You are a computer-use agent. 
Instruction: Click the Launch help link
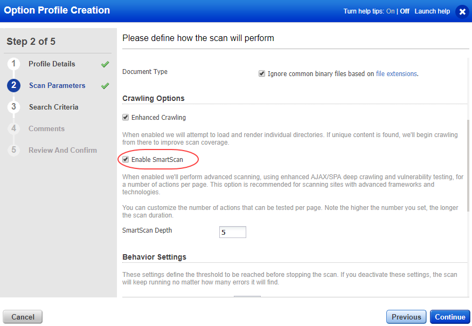[432, 10]
